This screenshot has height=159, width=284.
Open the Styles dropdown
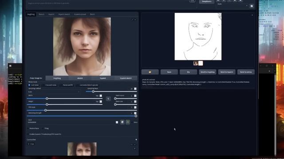[233, 6]
